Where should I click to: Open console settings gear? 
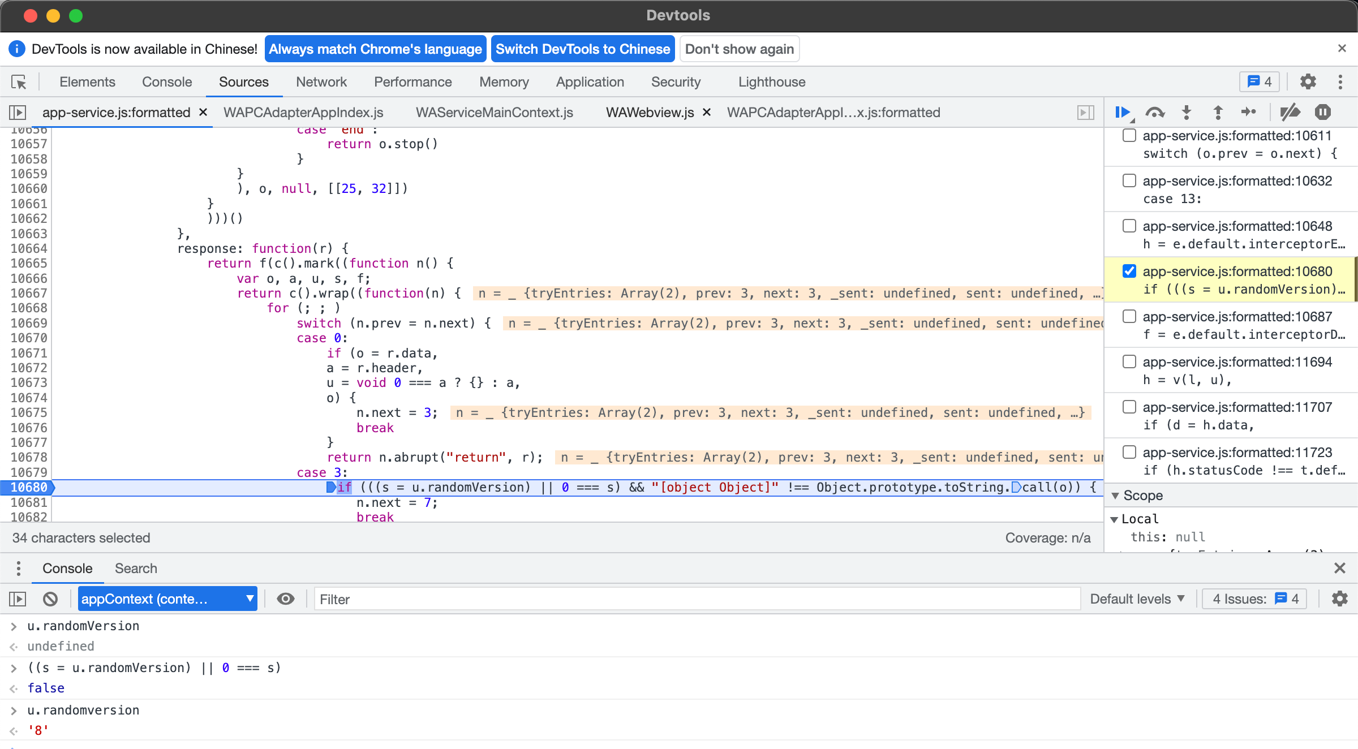(1339, 599)
